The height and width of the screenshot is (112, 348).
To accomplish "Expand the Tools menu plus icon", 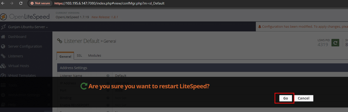I will [49, 85].
